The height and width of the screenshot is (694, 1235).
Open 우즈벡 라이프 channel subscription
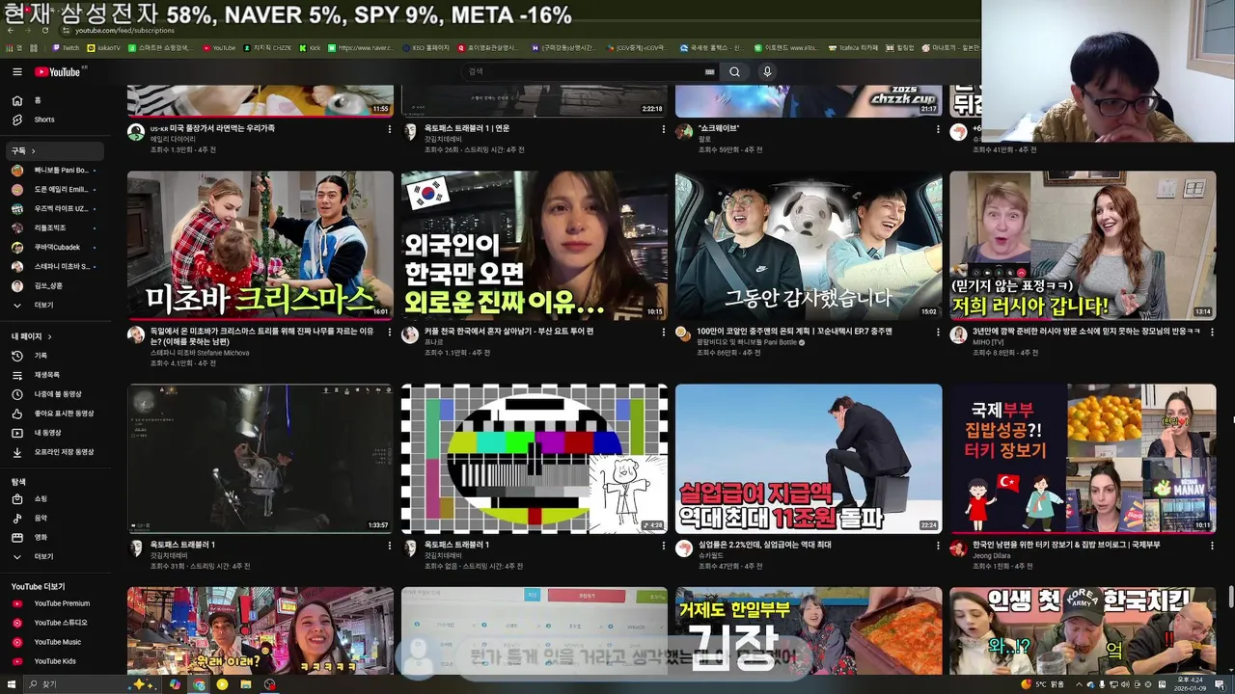(x=56, y=209)
